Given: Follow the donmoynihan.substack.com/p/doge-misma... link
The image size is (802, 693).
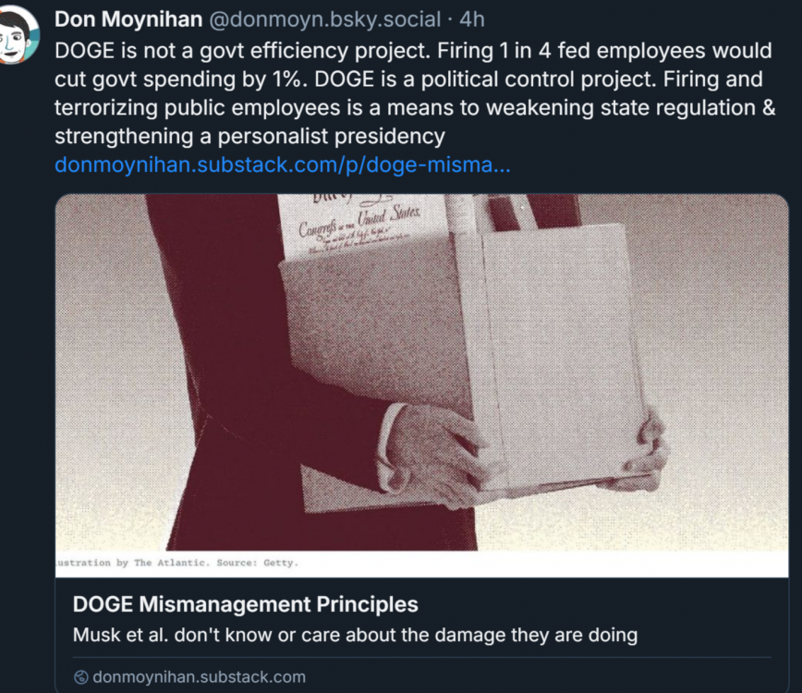Looking at the screenshot, I should coord(283,164).
